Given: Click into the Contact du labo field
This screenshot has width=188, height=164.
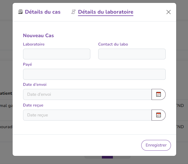Looking at the screenshot, I should pyautogui.click(x=132, y=54).
